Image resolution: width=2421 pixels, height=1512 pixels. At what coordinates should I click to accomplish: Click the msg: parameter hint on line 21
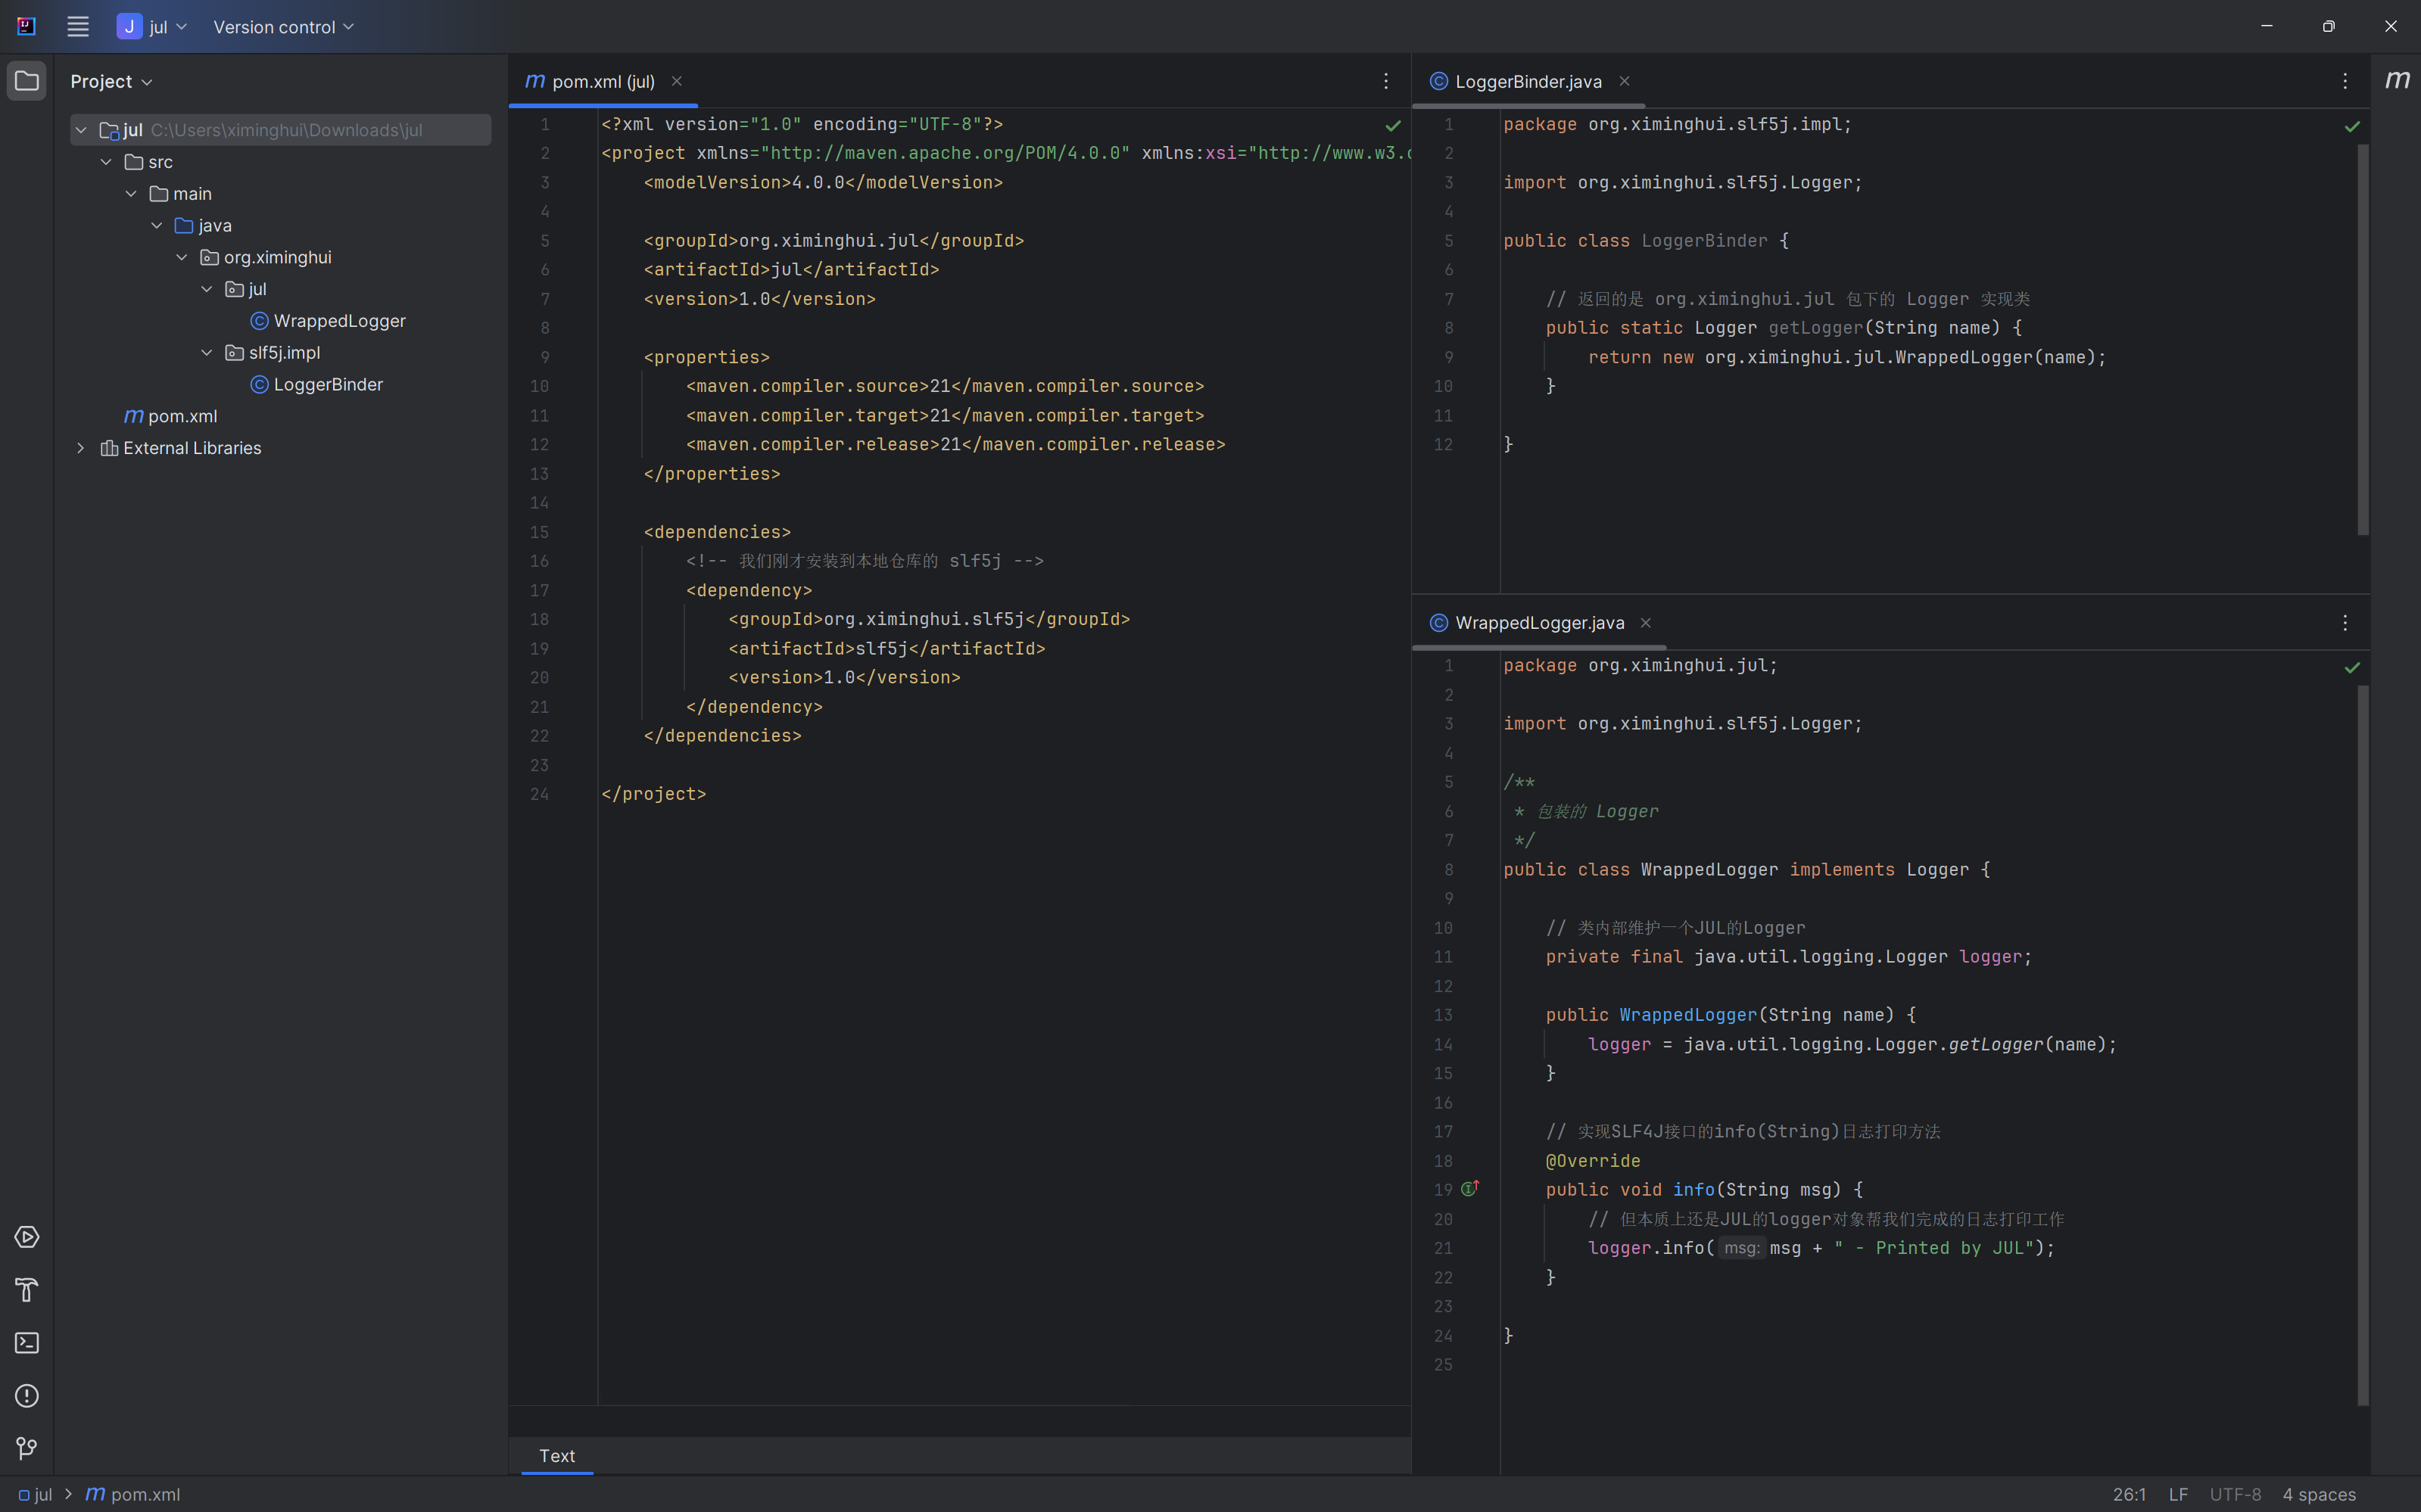pos(1740,1248)
